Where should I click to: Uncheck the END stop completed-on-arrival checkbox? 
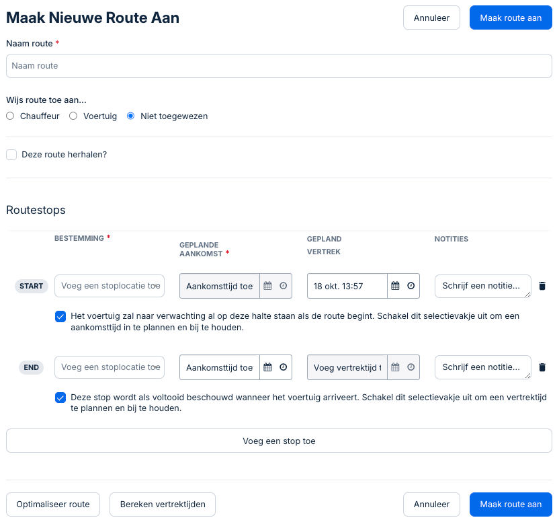(60, 398)
